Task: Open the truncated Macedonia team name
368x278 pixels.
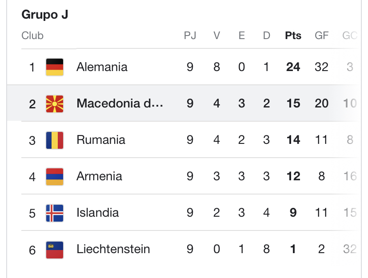Action: click(120, 103)
